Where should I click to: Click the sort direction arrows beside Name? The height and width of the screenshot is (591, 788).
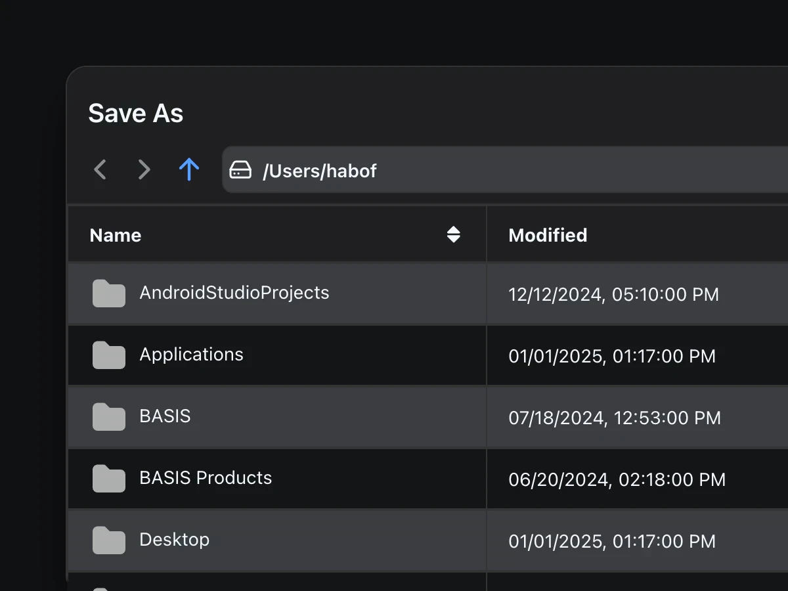tap(455, 235)
